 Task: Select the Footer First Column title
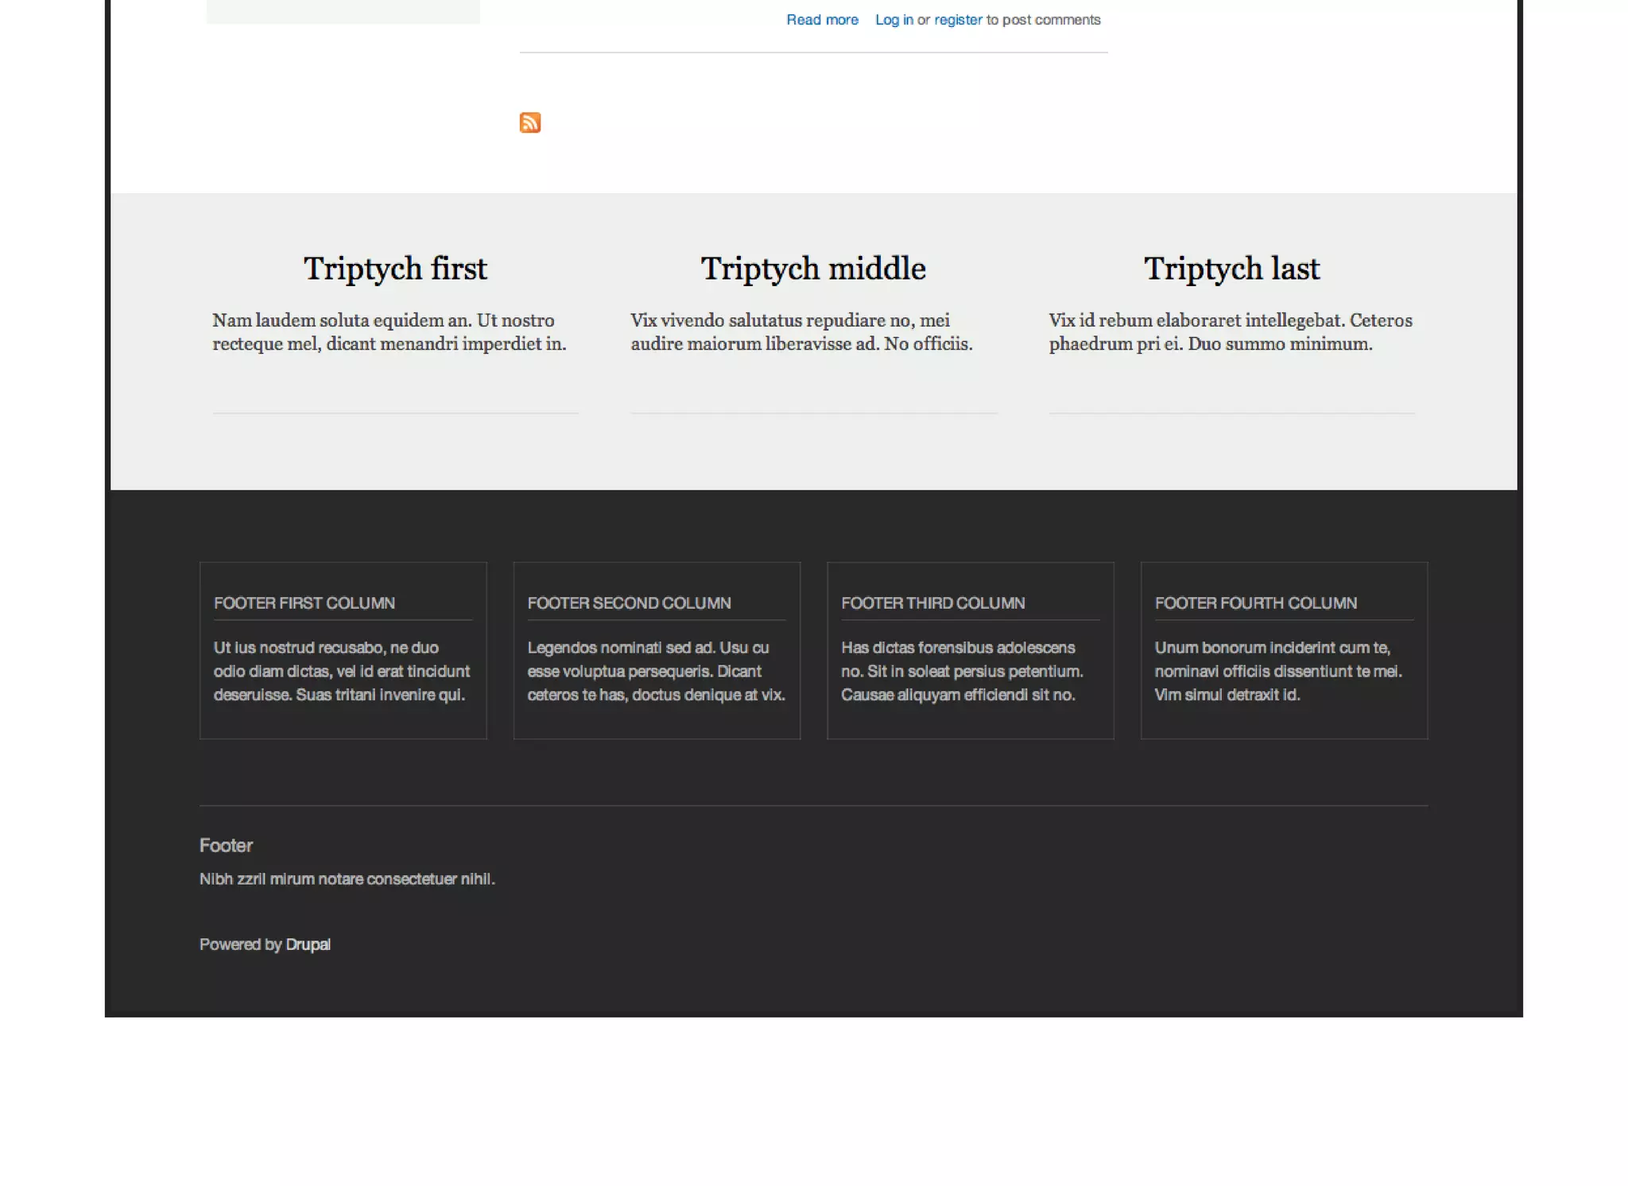304,603
